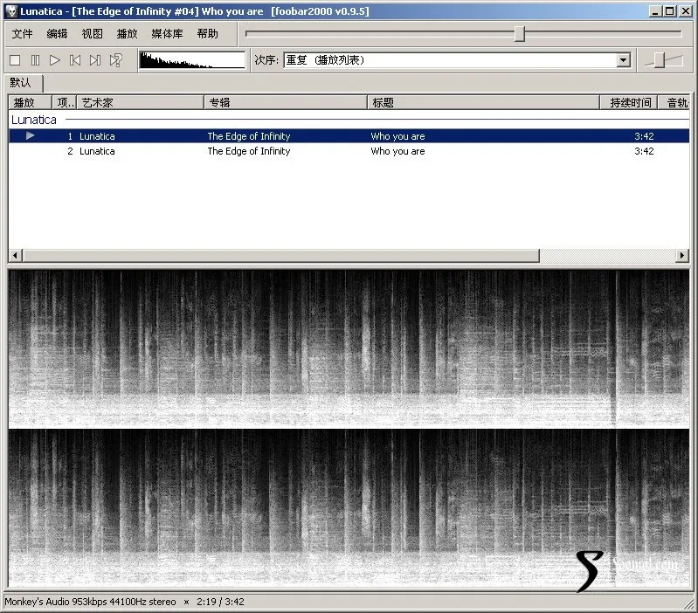Click 'The Edge of Infinity' in row 2
This screenshot has height=613, width=698.
pos(249,151)
